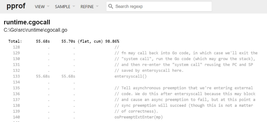The image size is (267, 122).
Task: Click the magnifier search icon
Action: pos(111,6)
